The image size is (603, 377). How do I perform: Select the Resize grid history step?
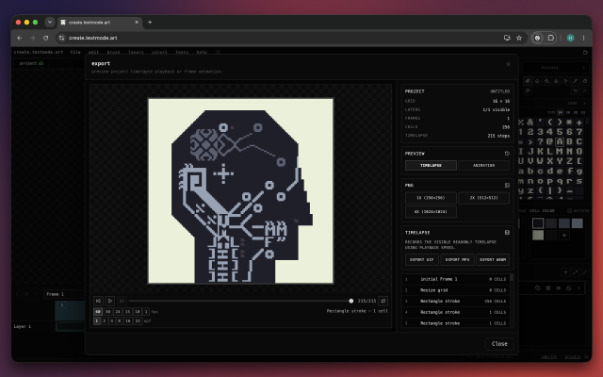click(x=455, y=290)
